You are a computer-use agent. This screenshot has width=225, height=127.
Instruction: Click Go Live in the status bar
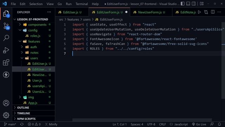point(199,124)
